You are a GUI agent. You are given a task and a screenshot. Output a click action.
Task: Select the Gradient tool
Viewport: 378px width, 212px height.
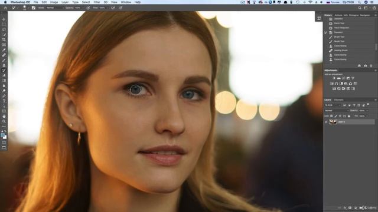pyautogui.click(x=4, y=81)
